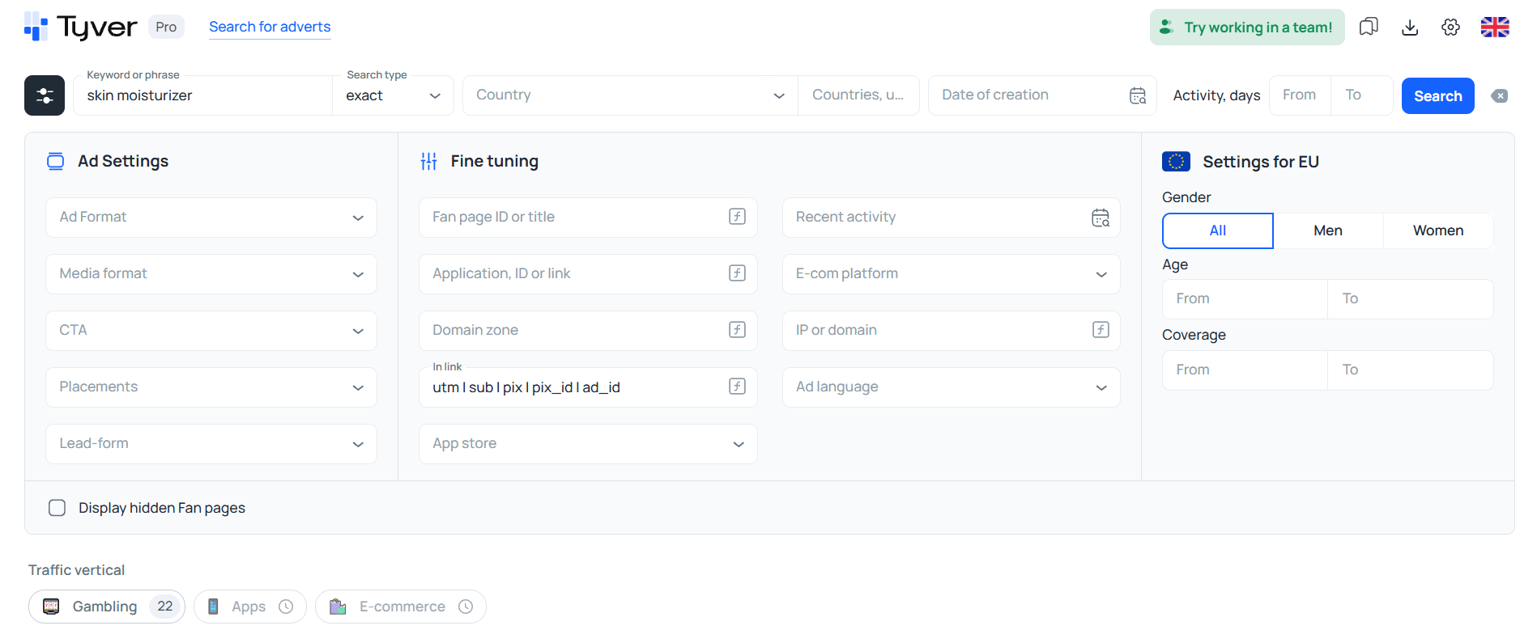Click the Fan page ID or title field
1537x630 pixels.
[x=588, y=218]
